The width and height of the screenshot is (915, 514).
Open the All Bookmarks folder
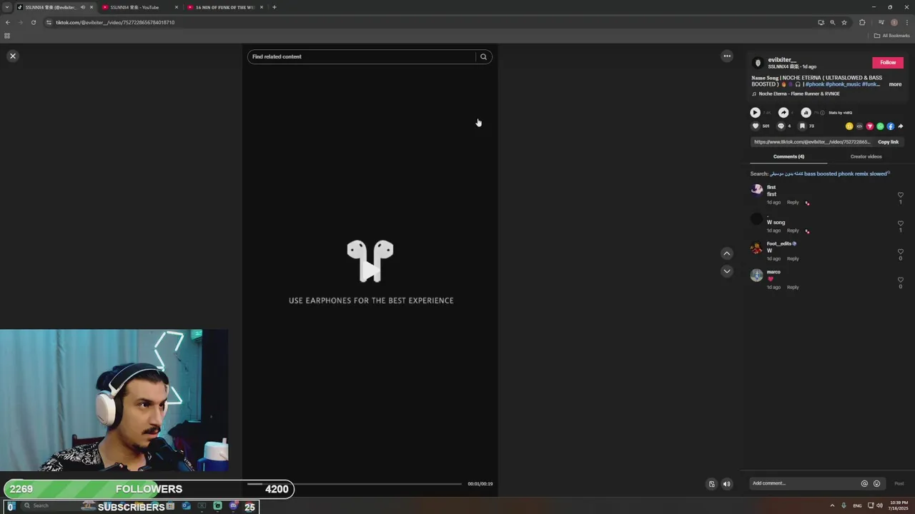892,36
